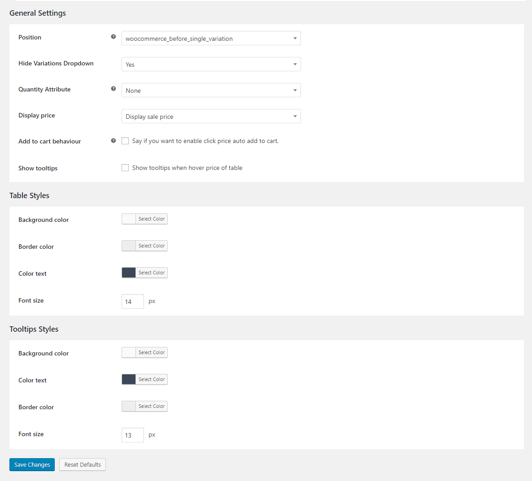The width and height of the screenshot is (532, 481).
Task: Expand the Hide Variations Dropdown select
Action: tap(211, 65)
